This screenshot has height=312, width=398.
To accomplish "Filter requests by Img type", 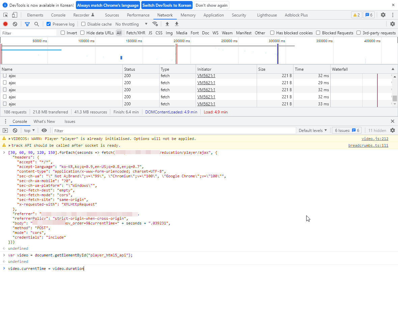I will click(169, 33).
